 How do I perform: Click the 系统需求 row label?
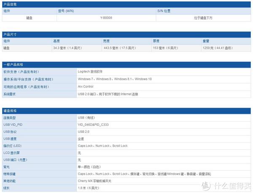tap(9, 94)
